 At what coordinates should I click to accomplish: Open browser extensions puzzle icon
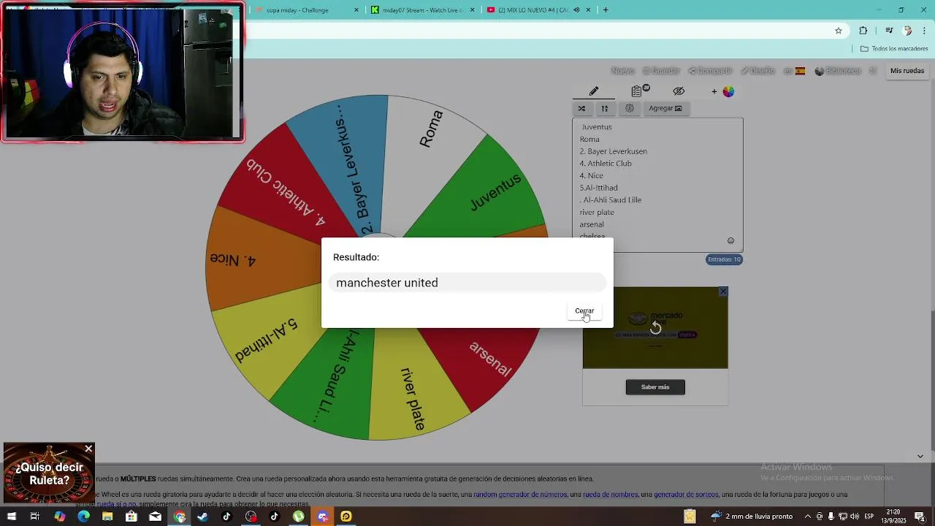tap(863, 31)
